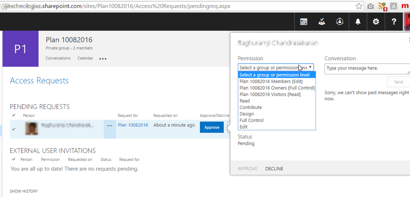This screenshot has width=410, height=197.
Task: Select the Read permission level
Action: [x=276, y=101]
